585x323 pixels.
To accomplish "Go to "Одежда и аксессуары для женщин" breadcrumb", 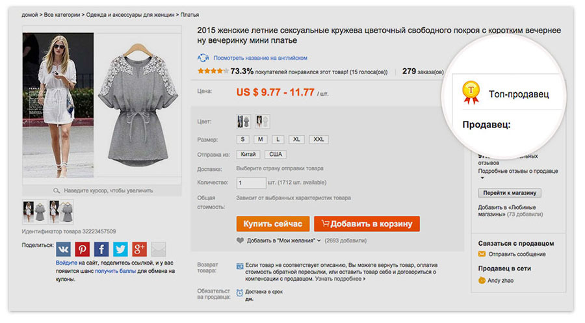I will click(x=129, y=14).
